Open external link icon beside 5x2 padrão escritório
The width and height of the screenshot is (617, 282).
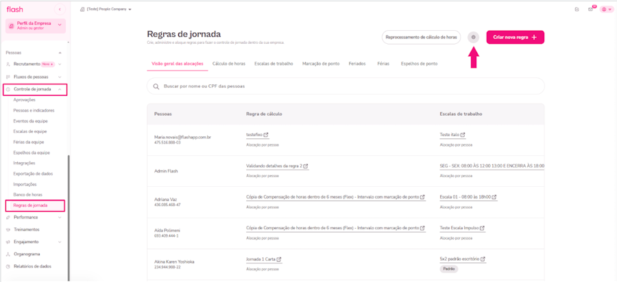click(483, 259)
